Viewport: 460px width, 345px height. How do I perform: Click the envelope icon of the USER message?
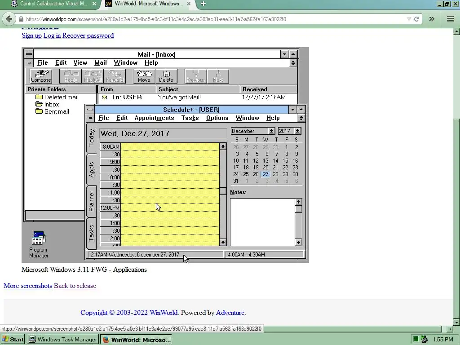tap(104, 97)
